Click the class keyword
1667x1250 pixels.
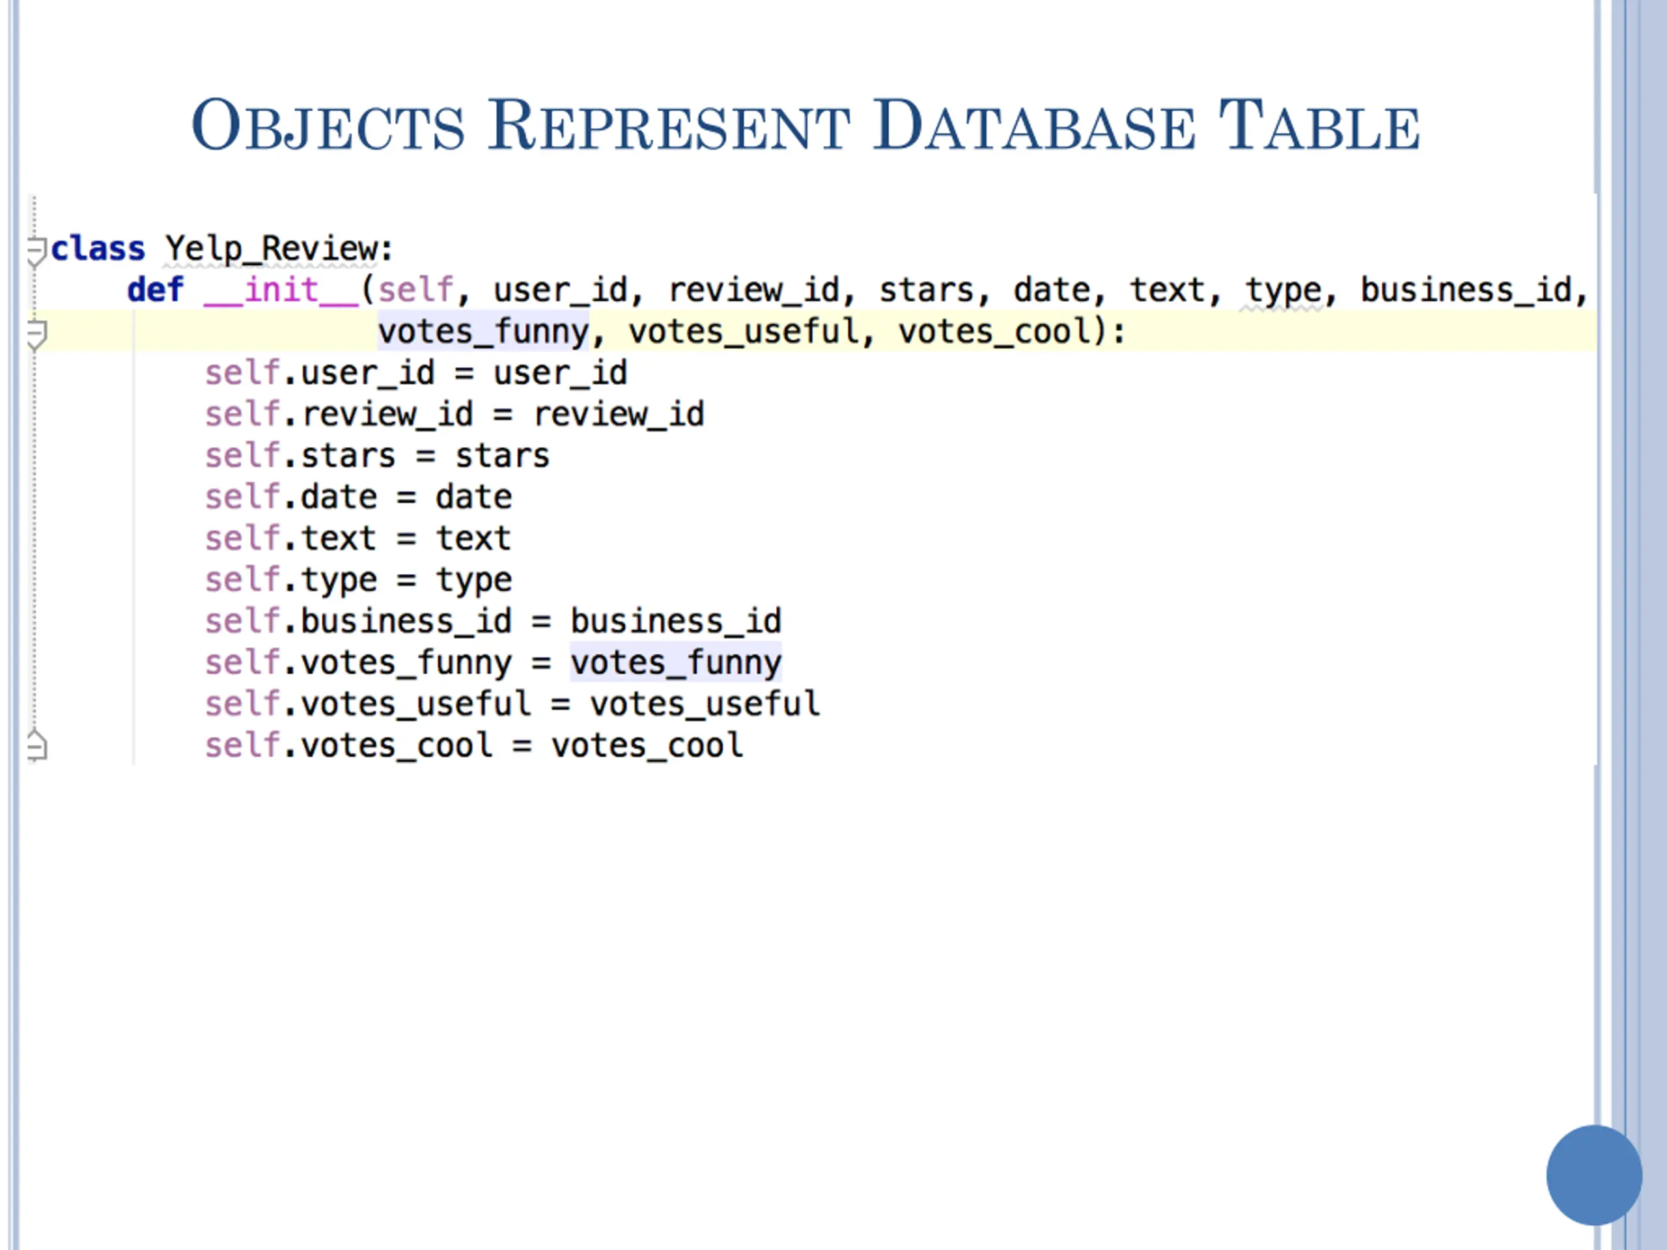97,249
